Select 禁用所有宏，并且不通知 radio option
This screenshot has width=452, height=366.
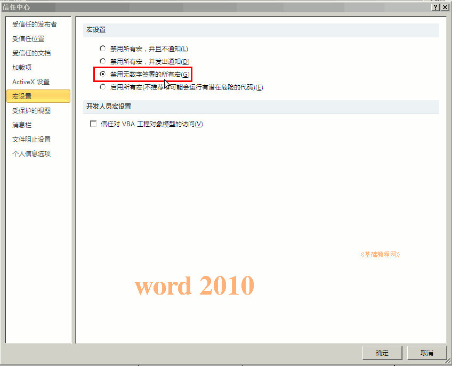click(103, 48)
